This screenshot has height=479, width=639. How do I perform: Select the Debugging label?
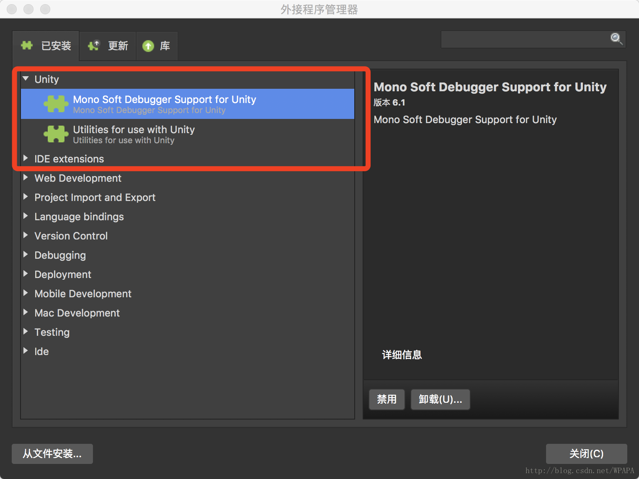coord(60,255)
